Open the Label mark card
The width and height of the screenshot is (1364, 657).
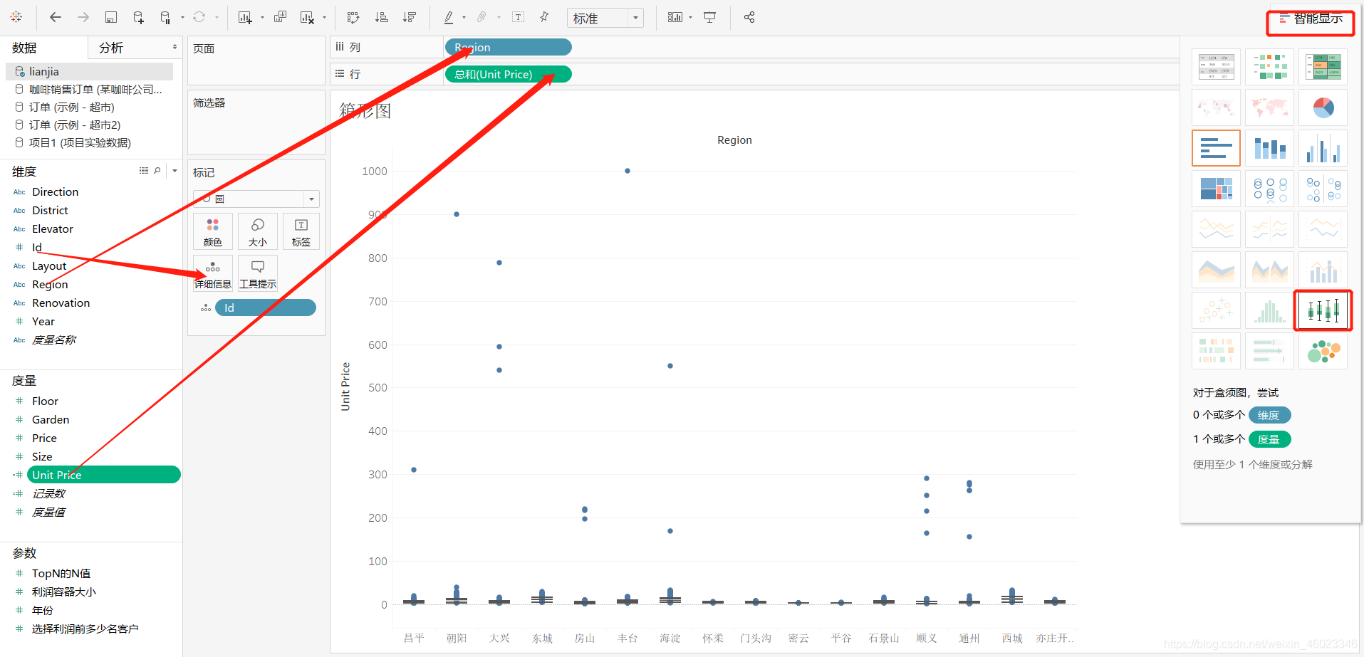(x=301, y=231)
